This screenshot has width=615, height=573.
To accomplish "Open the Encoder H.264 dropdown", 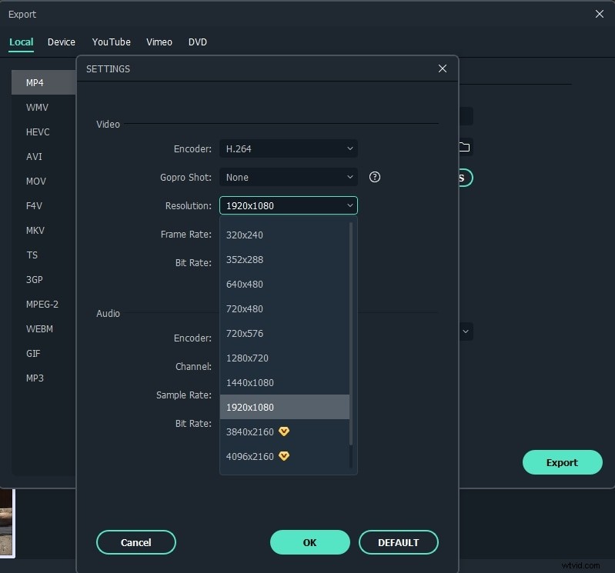I will click(x=288, y=148).
